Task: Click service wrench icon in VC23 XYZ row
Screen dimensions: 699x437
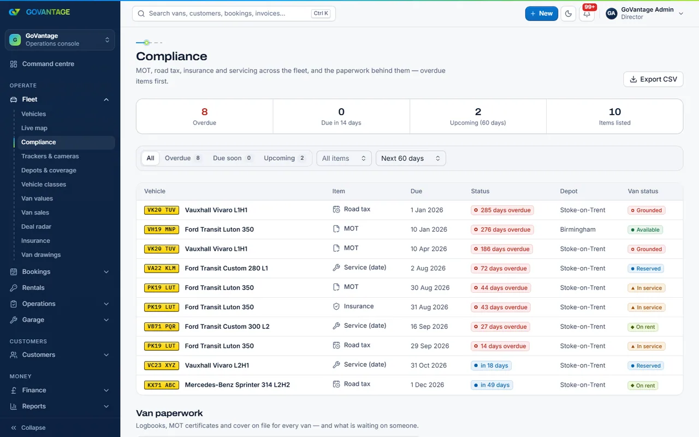Action: pos(336,364)
